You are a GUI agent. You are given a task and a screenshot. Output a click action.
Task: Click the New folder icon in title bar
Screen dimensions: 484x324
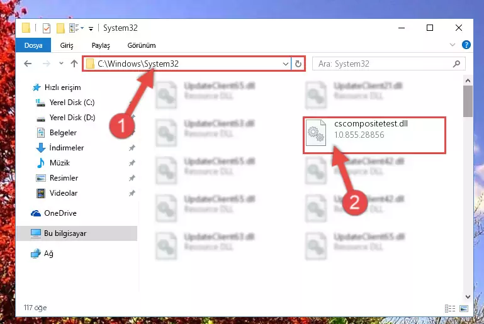point(60,28)
